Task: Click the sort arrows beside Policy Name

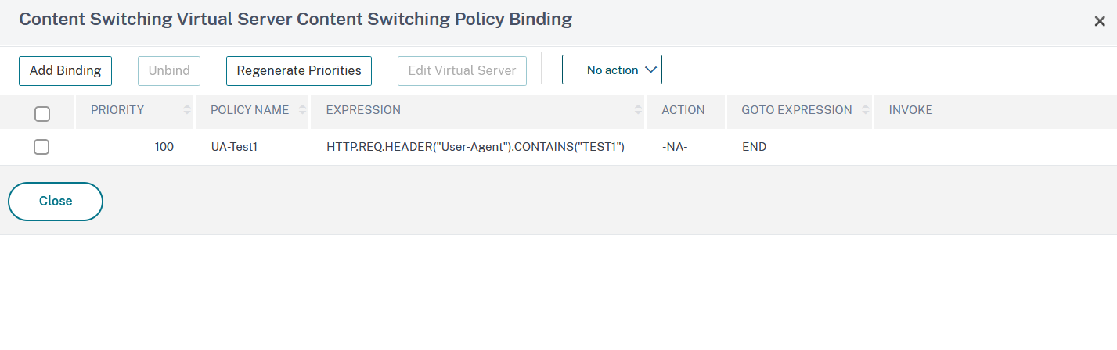Action: [x=302, y=111]
